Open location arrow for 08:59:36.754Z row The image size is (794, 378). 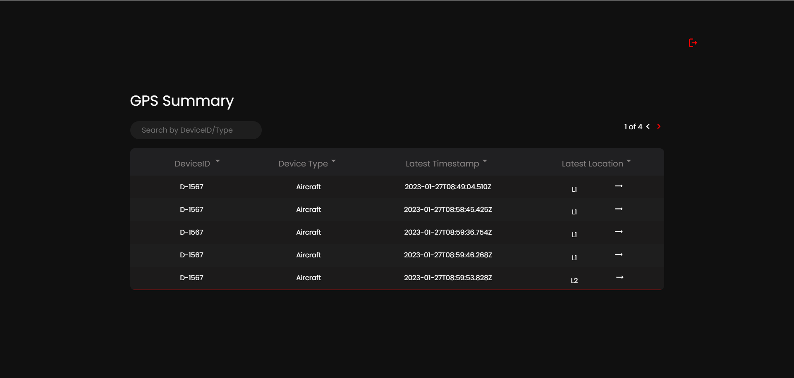pyautogui.click(x=619, y=232)
